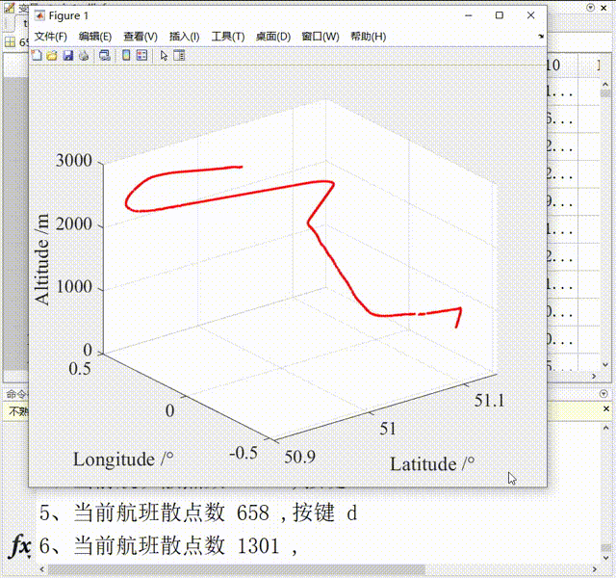Viewport: 616px width, 578px height.
Task: Open the 文件(F) menu
Action: coord(51,37)
